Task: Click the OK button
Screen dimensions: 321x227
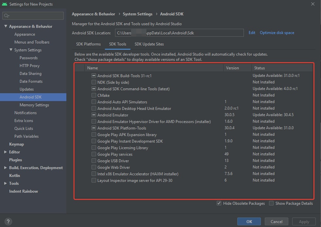Action: pyautogui.click(x=249, y=221)
